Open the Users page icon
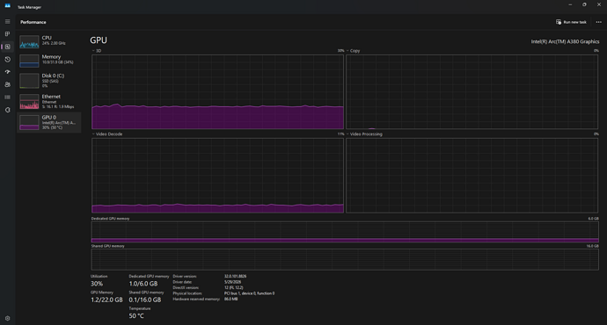Screen dimensions: 607x325 7,84
